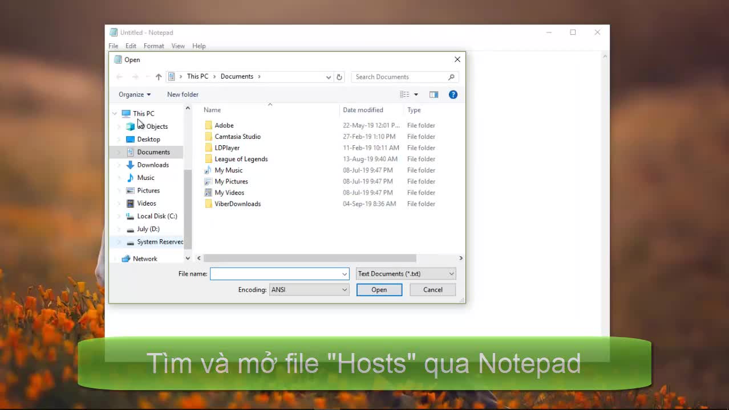Click the horizontal scrollbar thumb in file list
729x410 pixels.
(310, 258)
